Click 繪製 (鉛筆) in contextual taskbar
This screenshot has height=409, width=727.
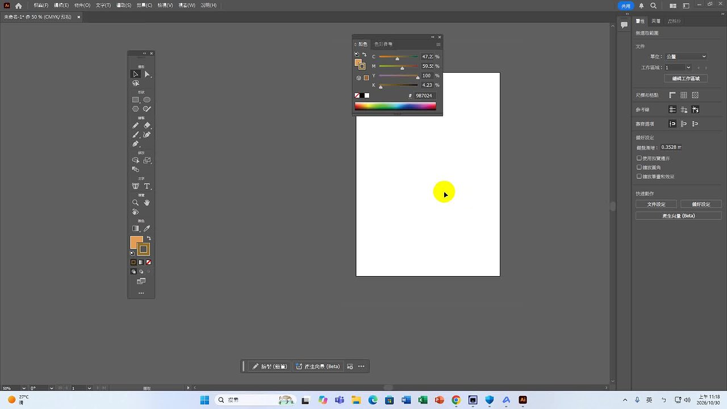click(270, 366)
